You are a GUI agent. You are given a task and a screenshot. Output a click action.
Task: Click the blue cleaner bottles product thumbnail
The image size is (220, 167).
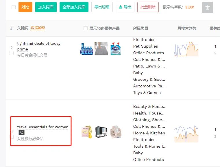86,49
